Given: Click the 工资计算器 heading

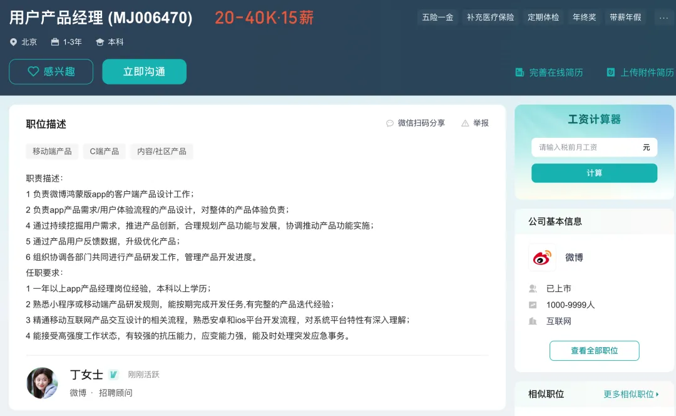Looking at the screenshot, I should click(x=594, y=120).
